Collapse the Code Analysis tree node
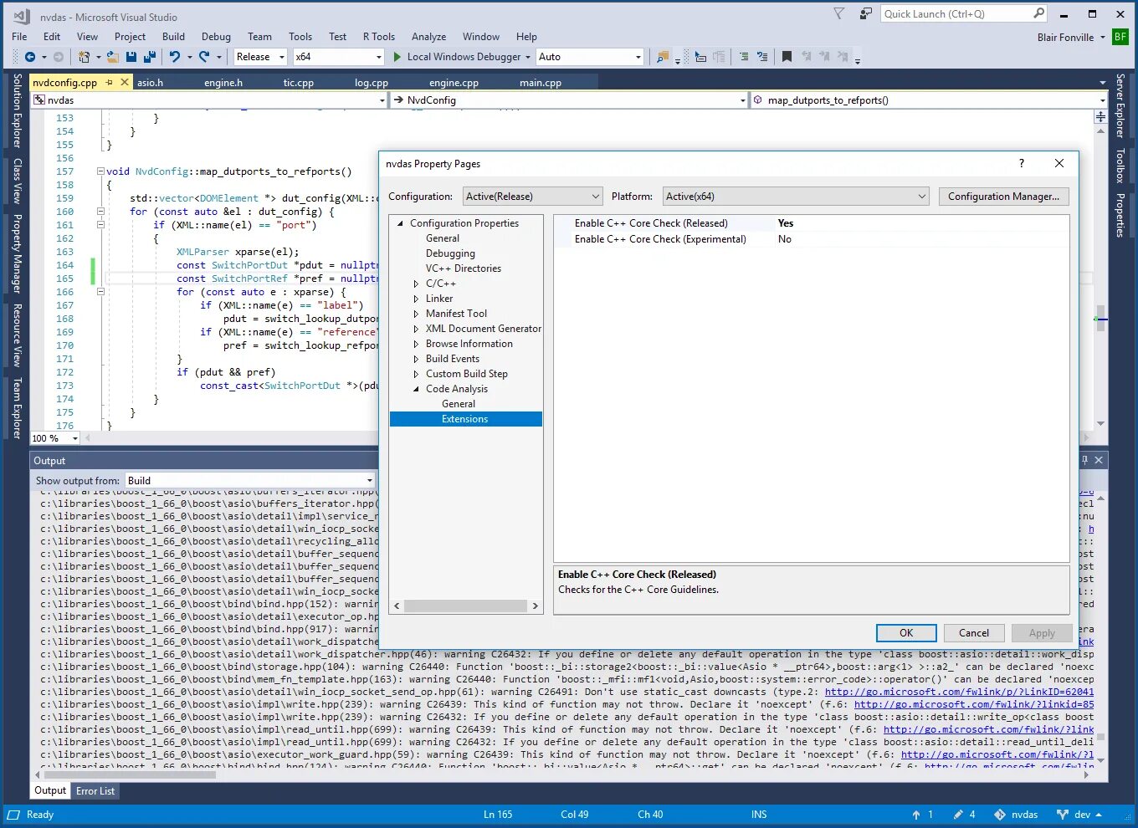Image resolution: width=1138 pixels, height=828 pixels. 416,389
